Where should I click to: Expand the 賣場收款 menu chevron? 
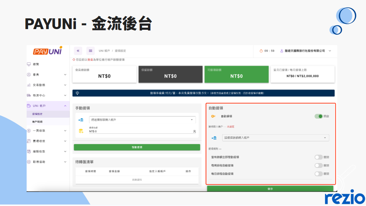(65, 141)
